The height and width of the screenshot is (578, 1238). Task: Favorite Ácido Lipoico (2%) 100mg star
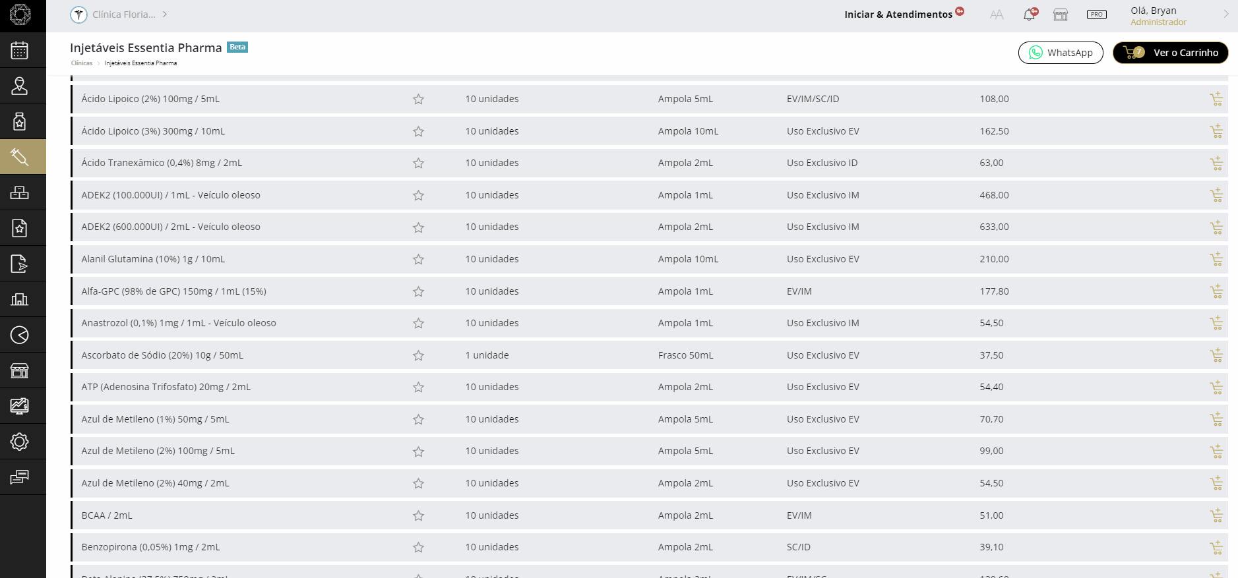click(418, 100)
